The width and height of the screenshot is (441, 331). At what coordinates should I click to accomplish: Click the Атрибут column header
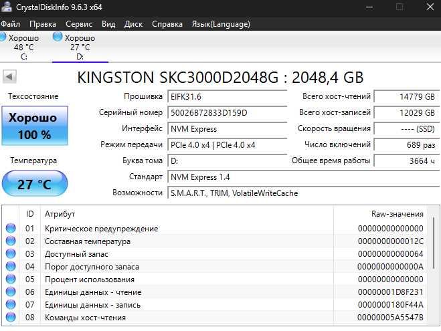(x=187, y=214)
